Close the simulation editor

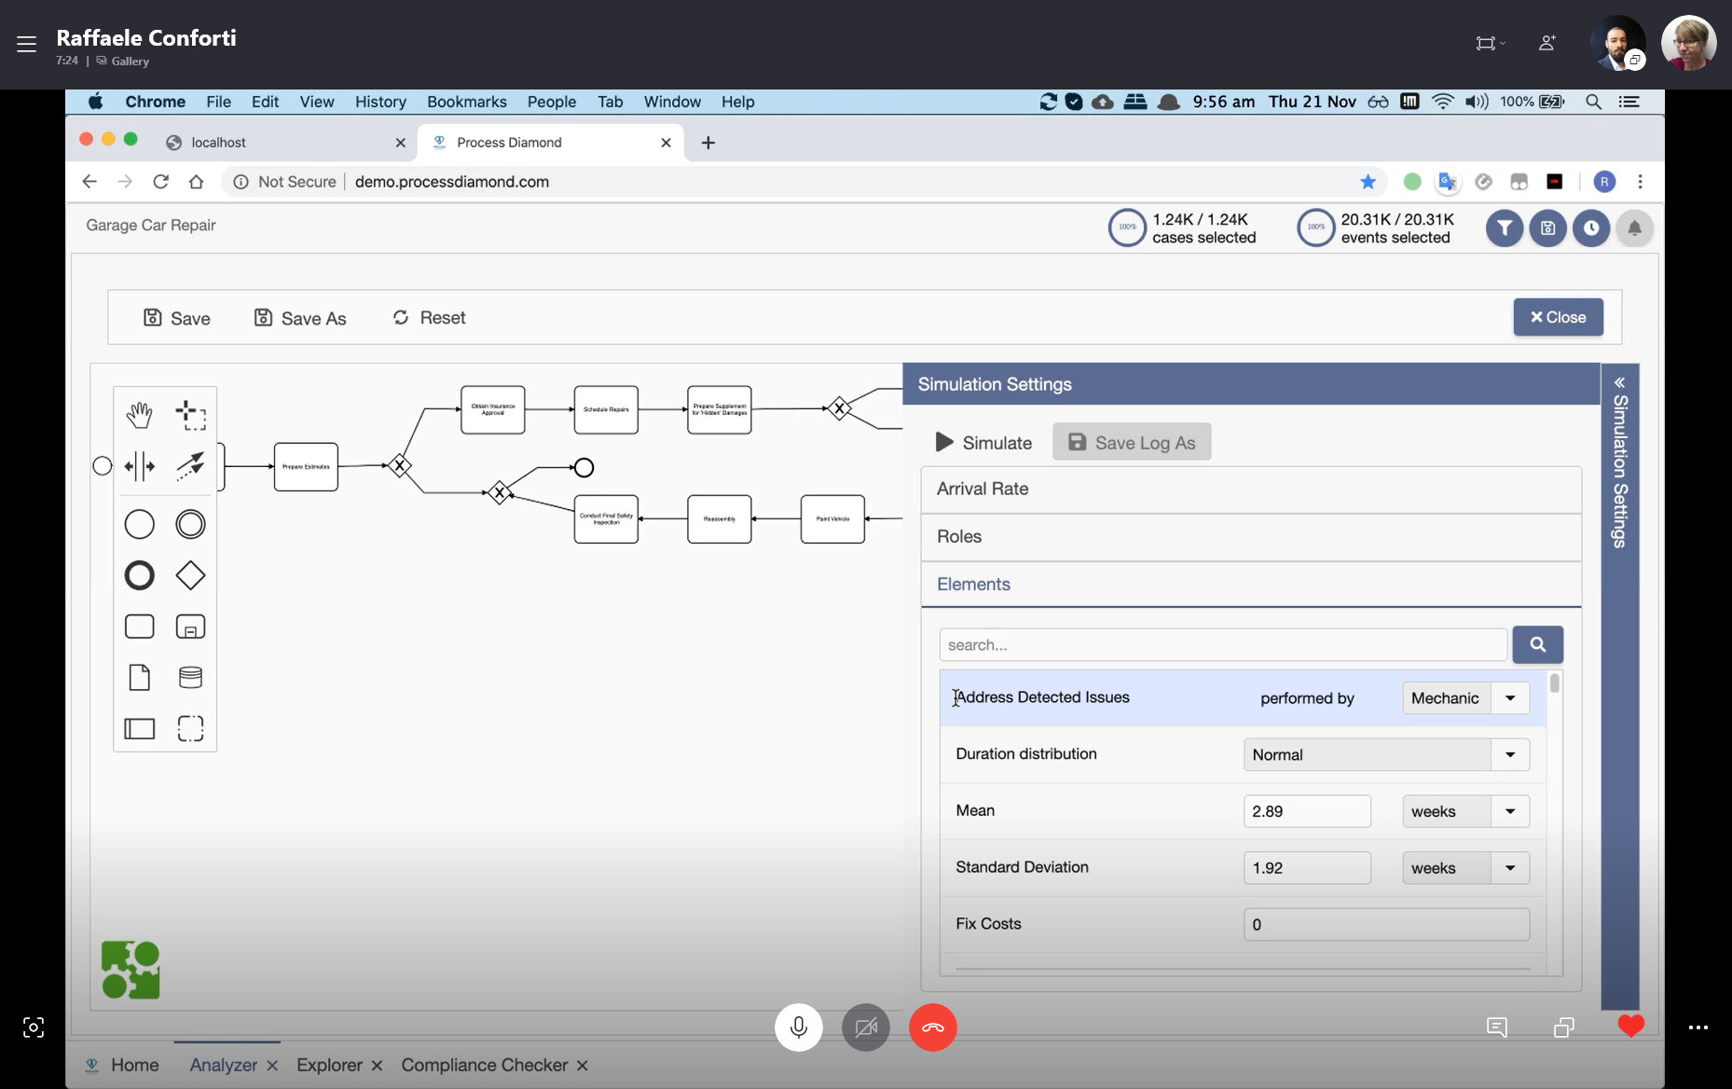(x=1558, y=317)
